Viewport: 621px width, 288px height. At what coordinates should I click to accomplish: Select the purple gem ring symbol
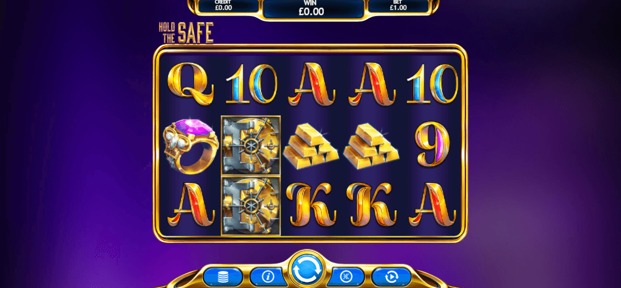tap(190, 146)
